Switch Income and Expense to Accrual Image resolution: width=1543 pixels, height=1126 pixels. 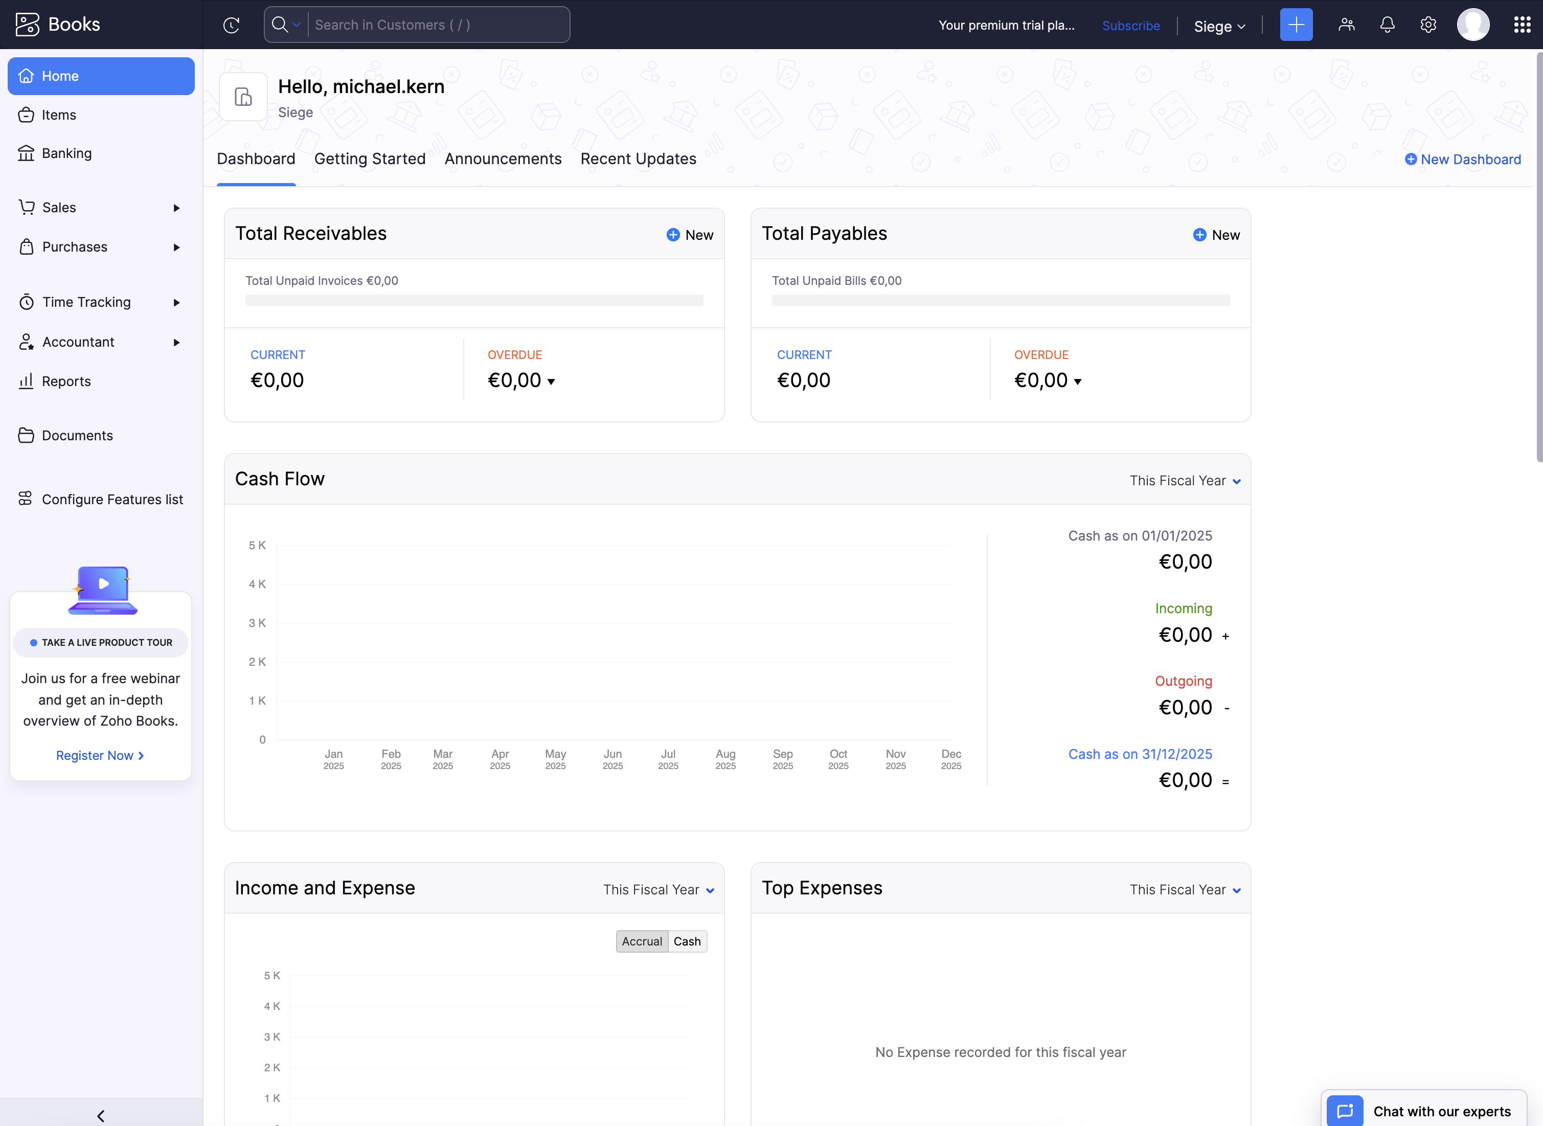tap(641, 941)
